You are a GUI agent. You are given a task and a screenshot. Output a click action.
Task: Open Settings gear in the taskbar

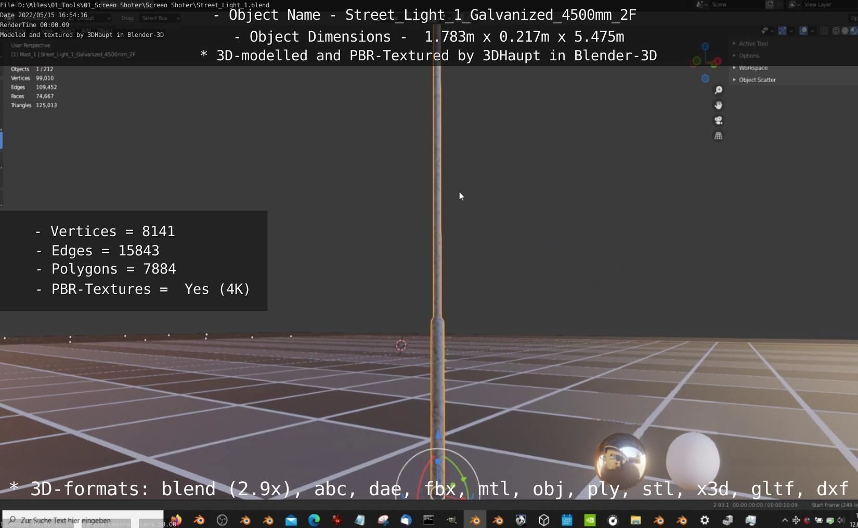click(705, 520)
